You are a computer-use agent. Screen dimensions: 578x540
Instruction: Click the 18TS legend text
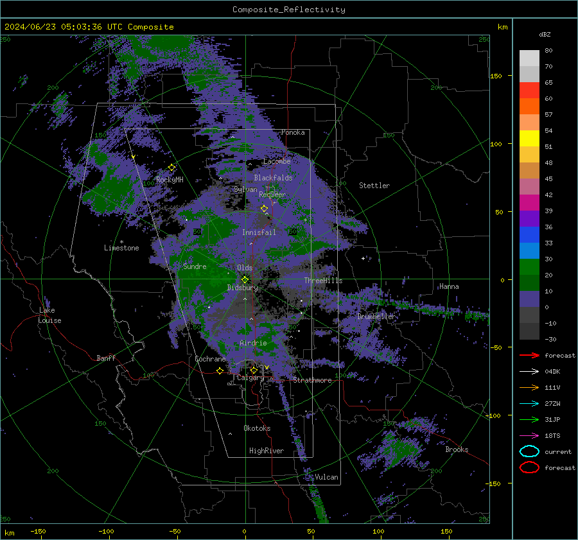coord(552,436)
